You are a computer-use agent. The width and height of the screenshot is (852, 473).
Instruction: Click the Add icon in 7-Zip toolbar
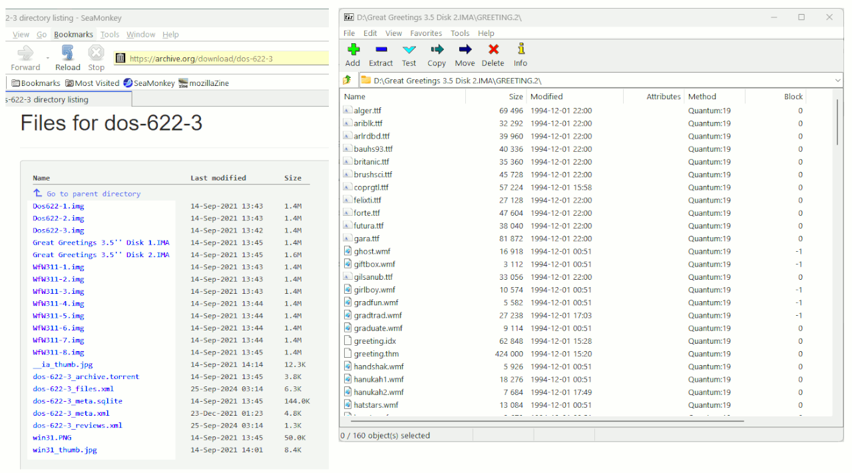click(353, 49)
